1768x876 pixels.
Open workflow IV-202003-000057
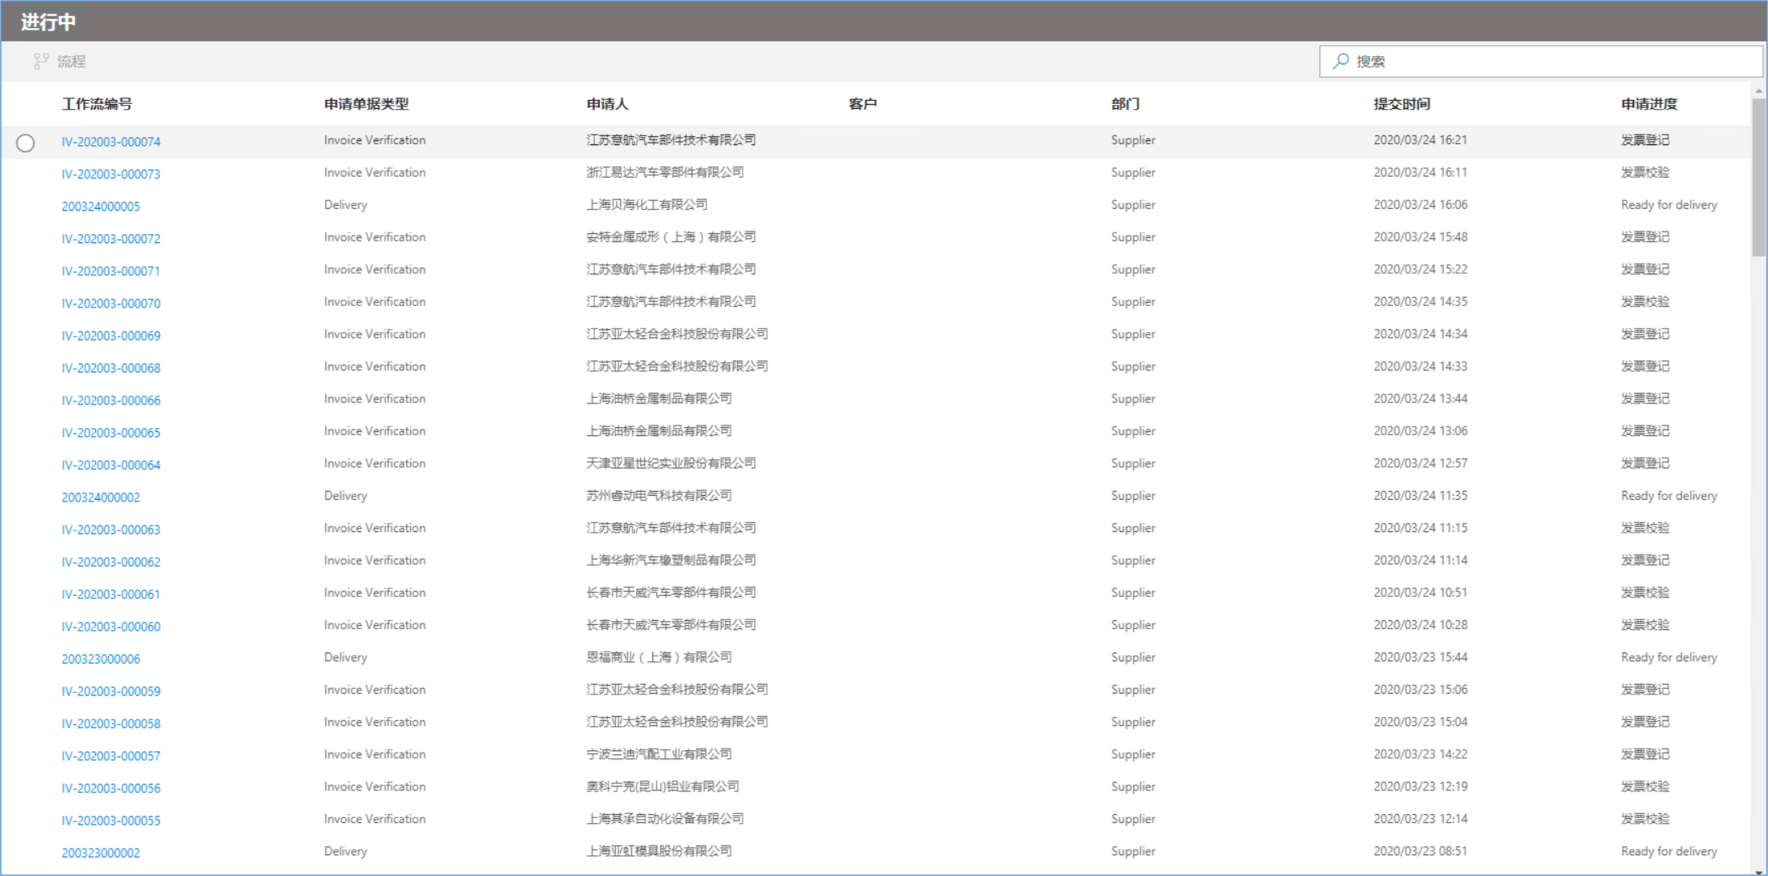(112, 754)
